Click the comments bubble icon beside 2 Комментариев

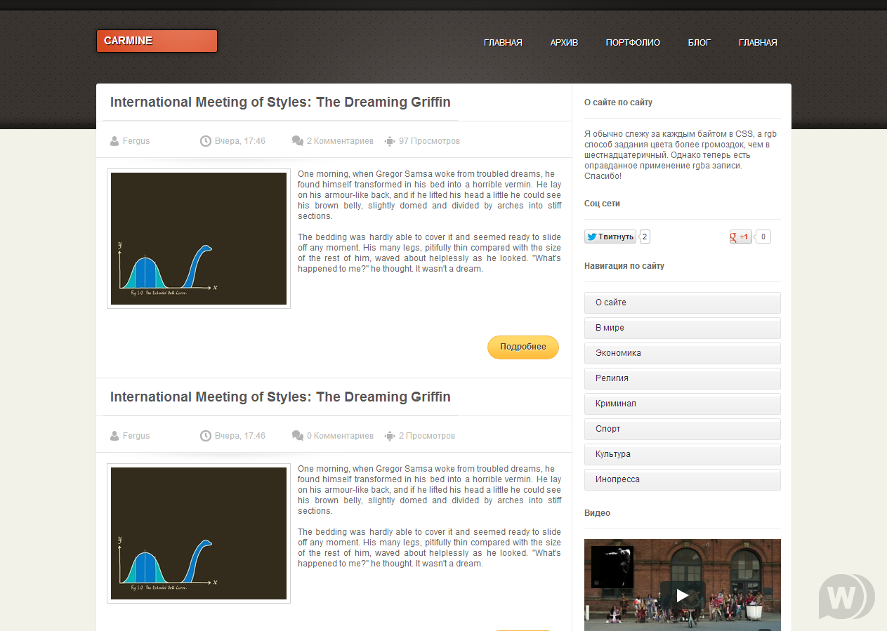tap(298, 141)
